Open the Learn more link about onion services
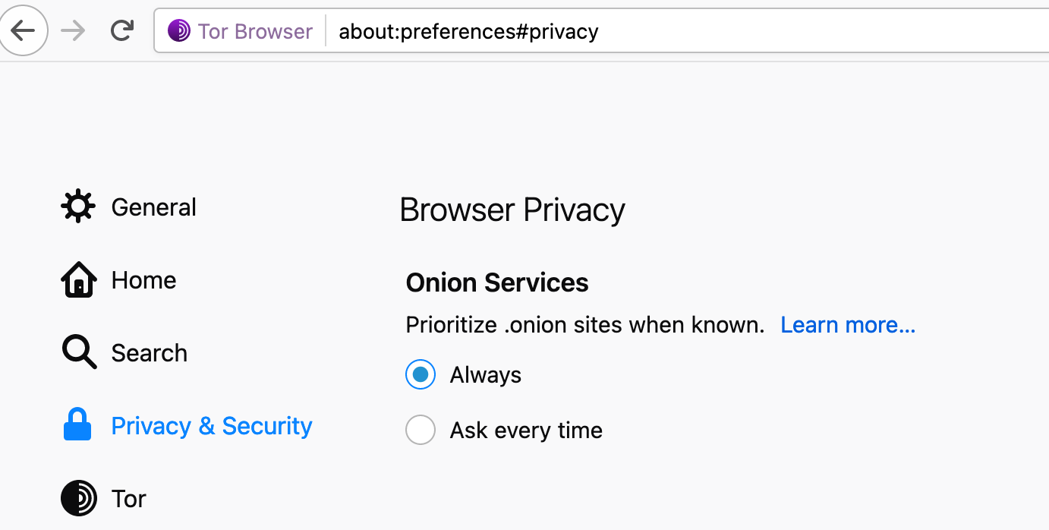The image size is (1049, 530). point(848,324)
